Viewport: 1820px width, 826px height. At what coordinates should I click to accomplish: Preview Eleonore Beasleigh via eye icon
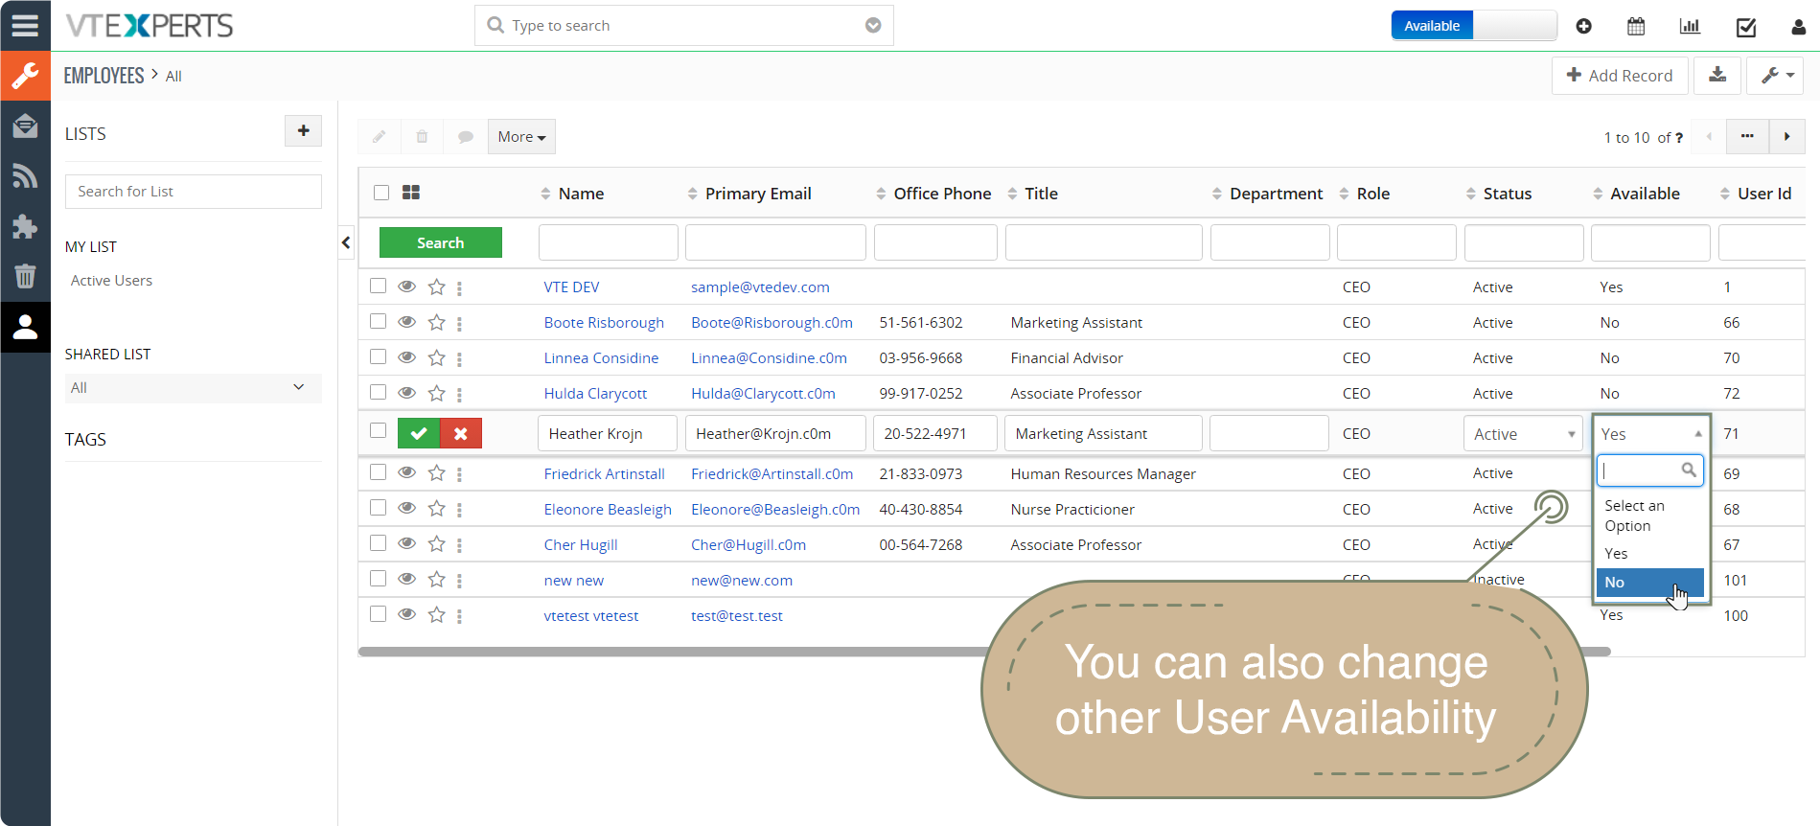pyautogui.click(x=406, y=508)
